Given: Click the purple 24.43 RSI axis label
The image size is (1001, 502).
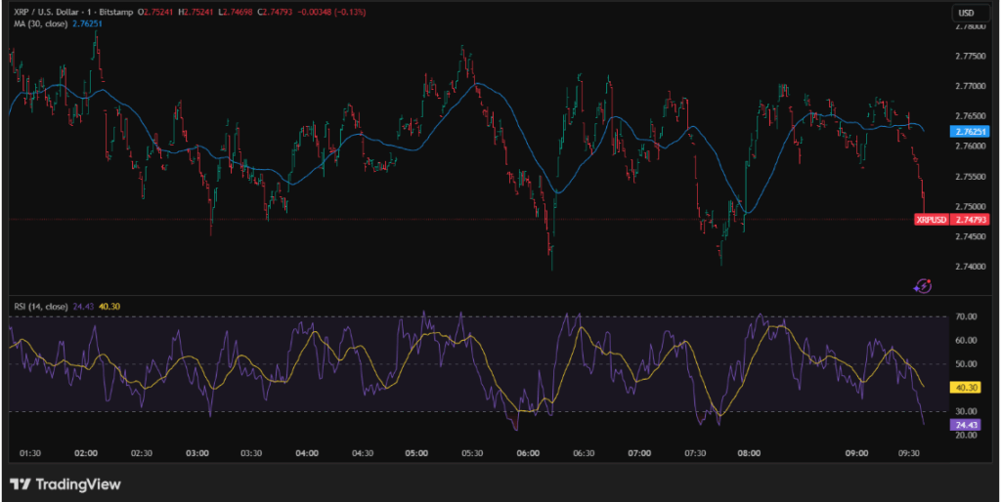Looking at the screenshot, I should (965, 425).
